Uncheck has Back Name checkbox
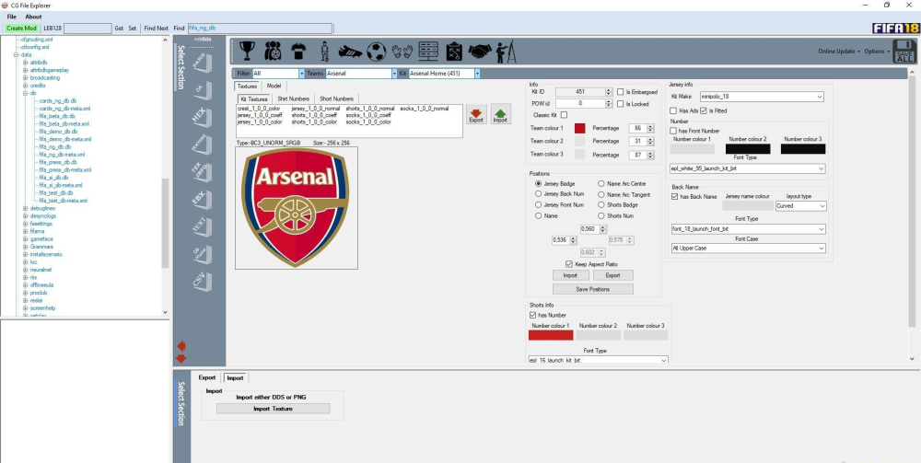 pos(675,197)
